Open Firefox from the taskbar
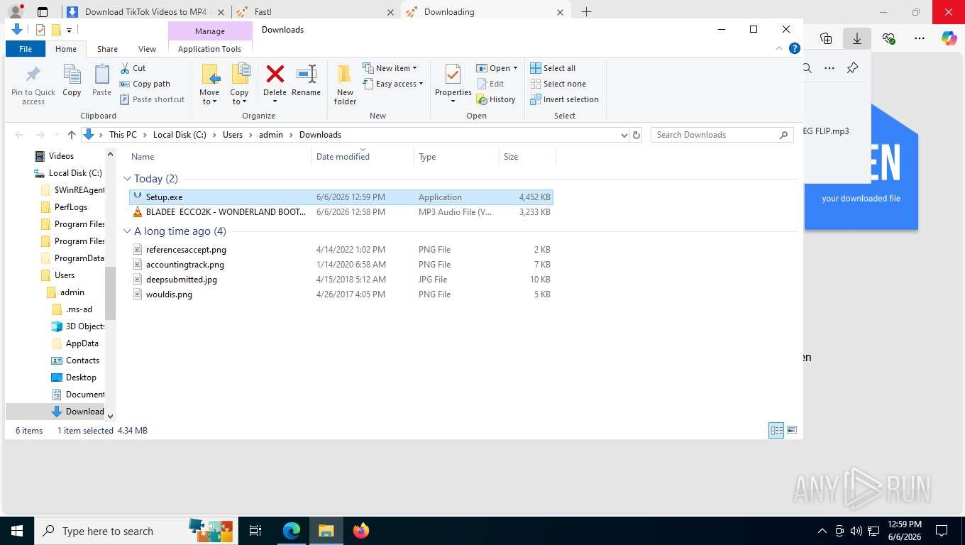Screen dimensions: 965x545 361,531
